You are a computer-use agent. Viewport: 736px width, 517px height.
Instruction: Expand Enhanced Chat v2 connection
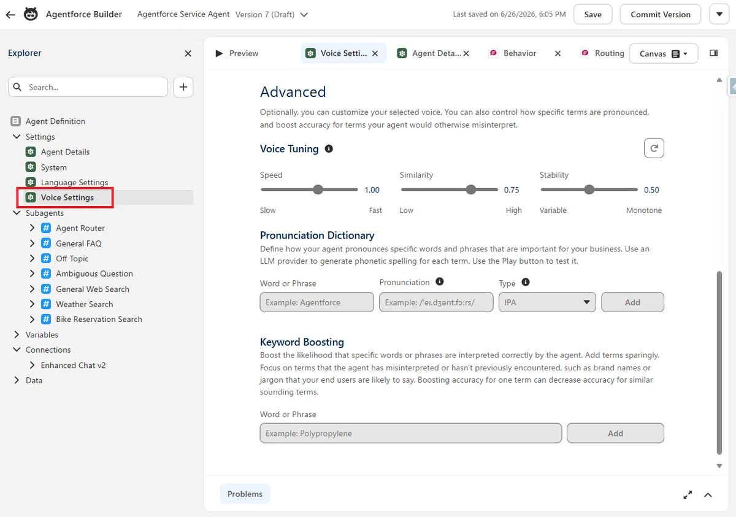[33, 365]
